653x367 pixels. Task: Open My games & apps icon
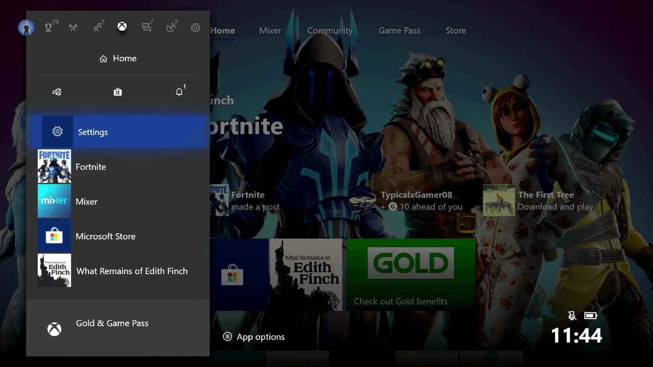(x=57, y=92)
